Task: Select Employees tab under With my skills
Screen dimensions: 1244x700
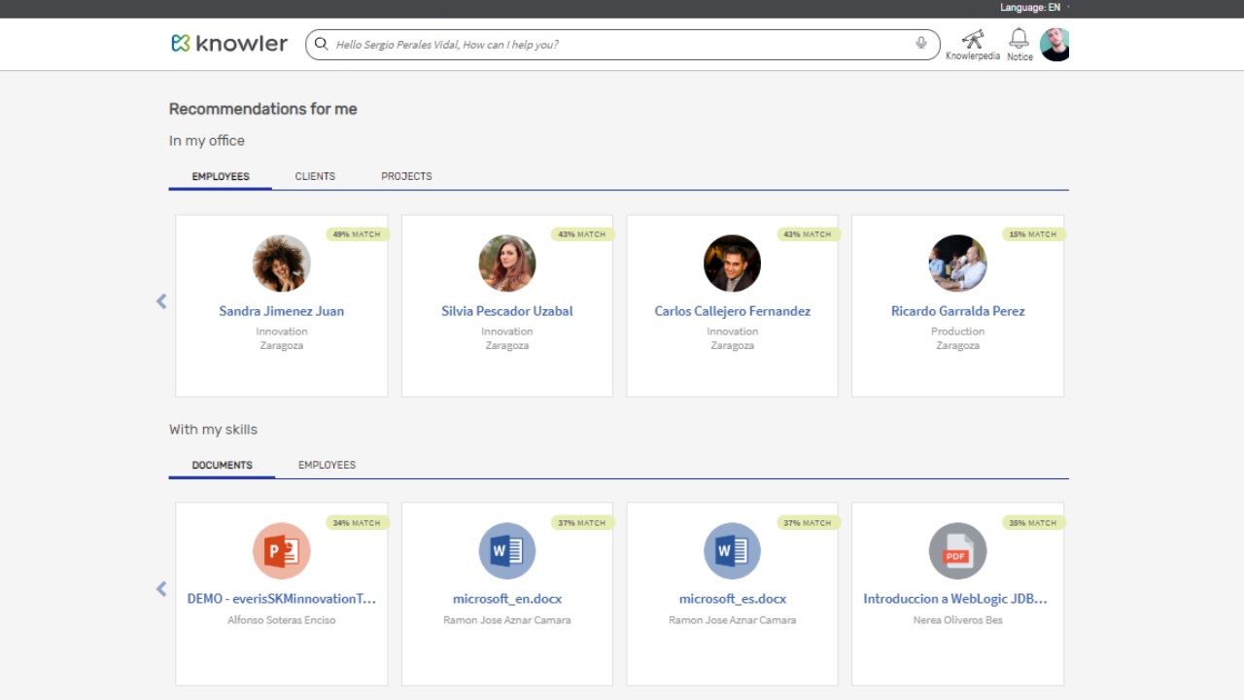Action: point(327,465)
